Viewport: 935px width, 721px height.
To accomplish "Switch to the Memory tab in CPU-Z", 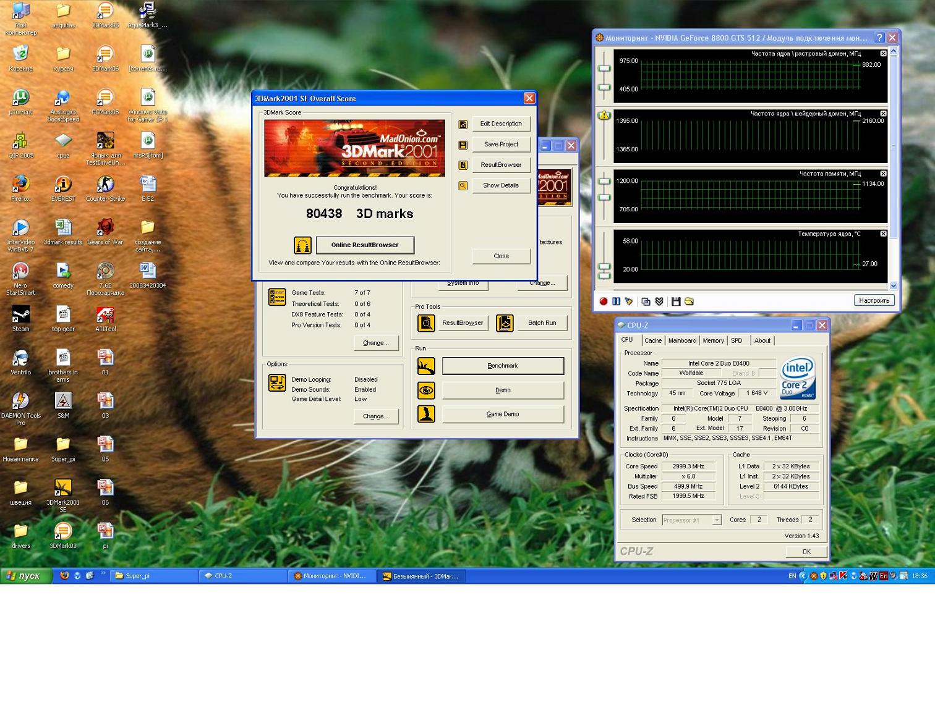I will pos(713,340).
